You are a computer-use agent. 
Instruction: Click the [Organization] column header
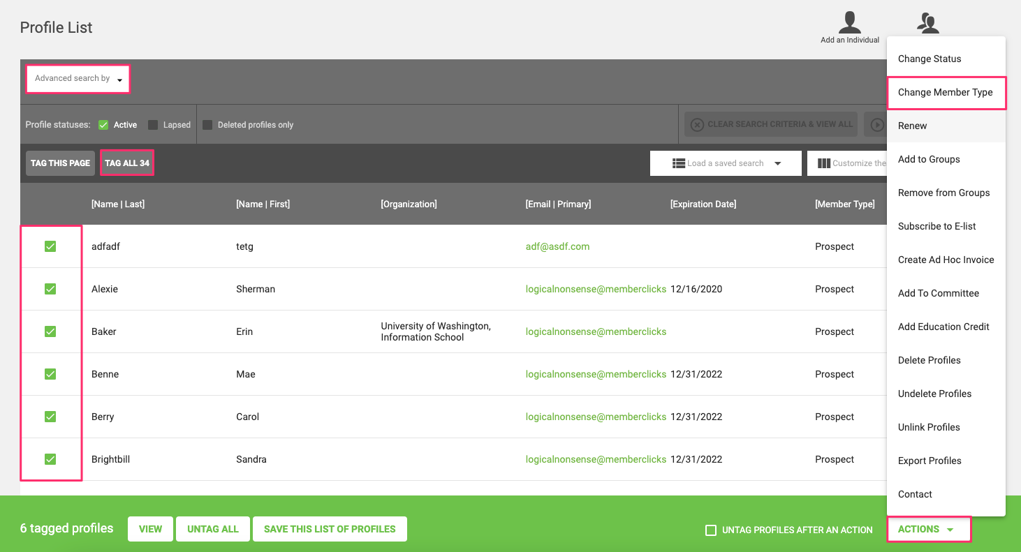pyautogui.click(x=409, y=204)
